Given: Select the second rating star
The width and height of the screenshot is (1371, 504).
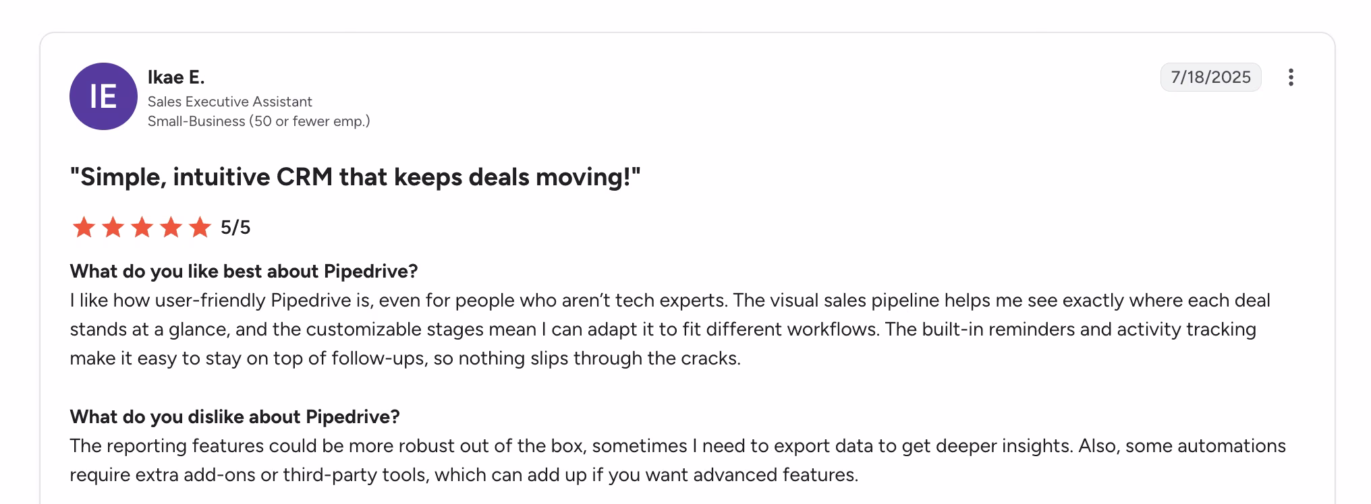Looking at the screenshot, I should coord(113,227).
